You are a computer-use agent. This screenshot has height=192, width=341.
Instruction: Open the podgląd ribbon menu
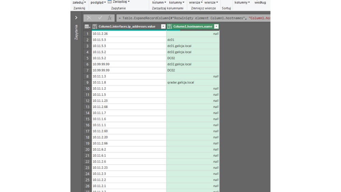point(98,2)
